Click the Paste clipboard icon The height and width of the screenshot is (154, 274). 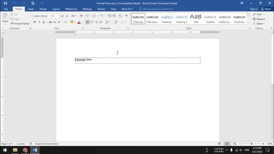(x=5, y=16)
